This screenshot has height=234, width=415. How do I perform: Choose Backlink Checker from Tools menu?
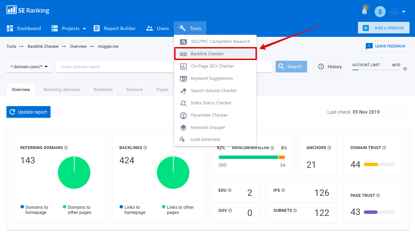[215, 54]
